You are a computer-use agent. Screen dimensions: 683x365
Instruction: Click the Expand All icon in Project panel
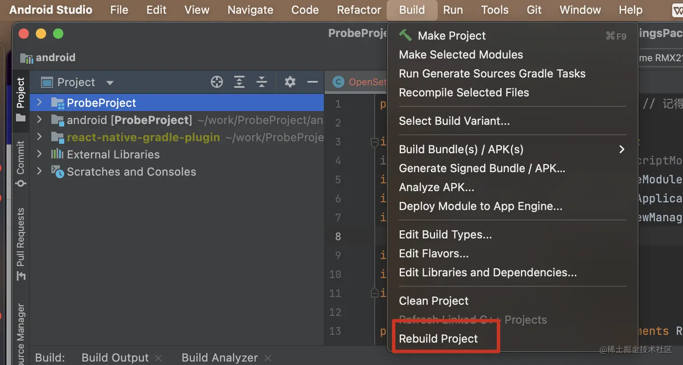pos(239,82)
